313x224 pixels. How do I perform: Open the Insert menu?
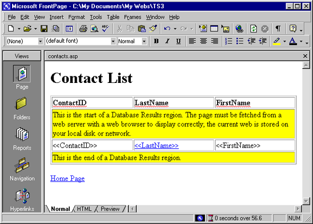click(57, 17)
